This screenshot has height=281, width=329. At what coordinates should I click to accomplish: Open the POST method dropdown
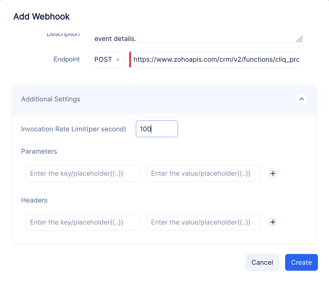(107, 60)
